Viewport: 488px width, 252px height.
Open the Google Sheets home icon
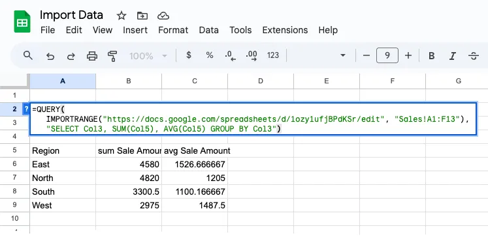point(22,21)
